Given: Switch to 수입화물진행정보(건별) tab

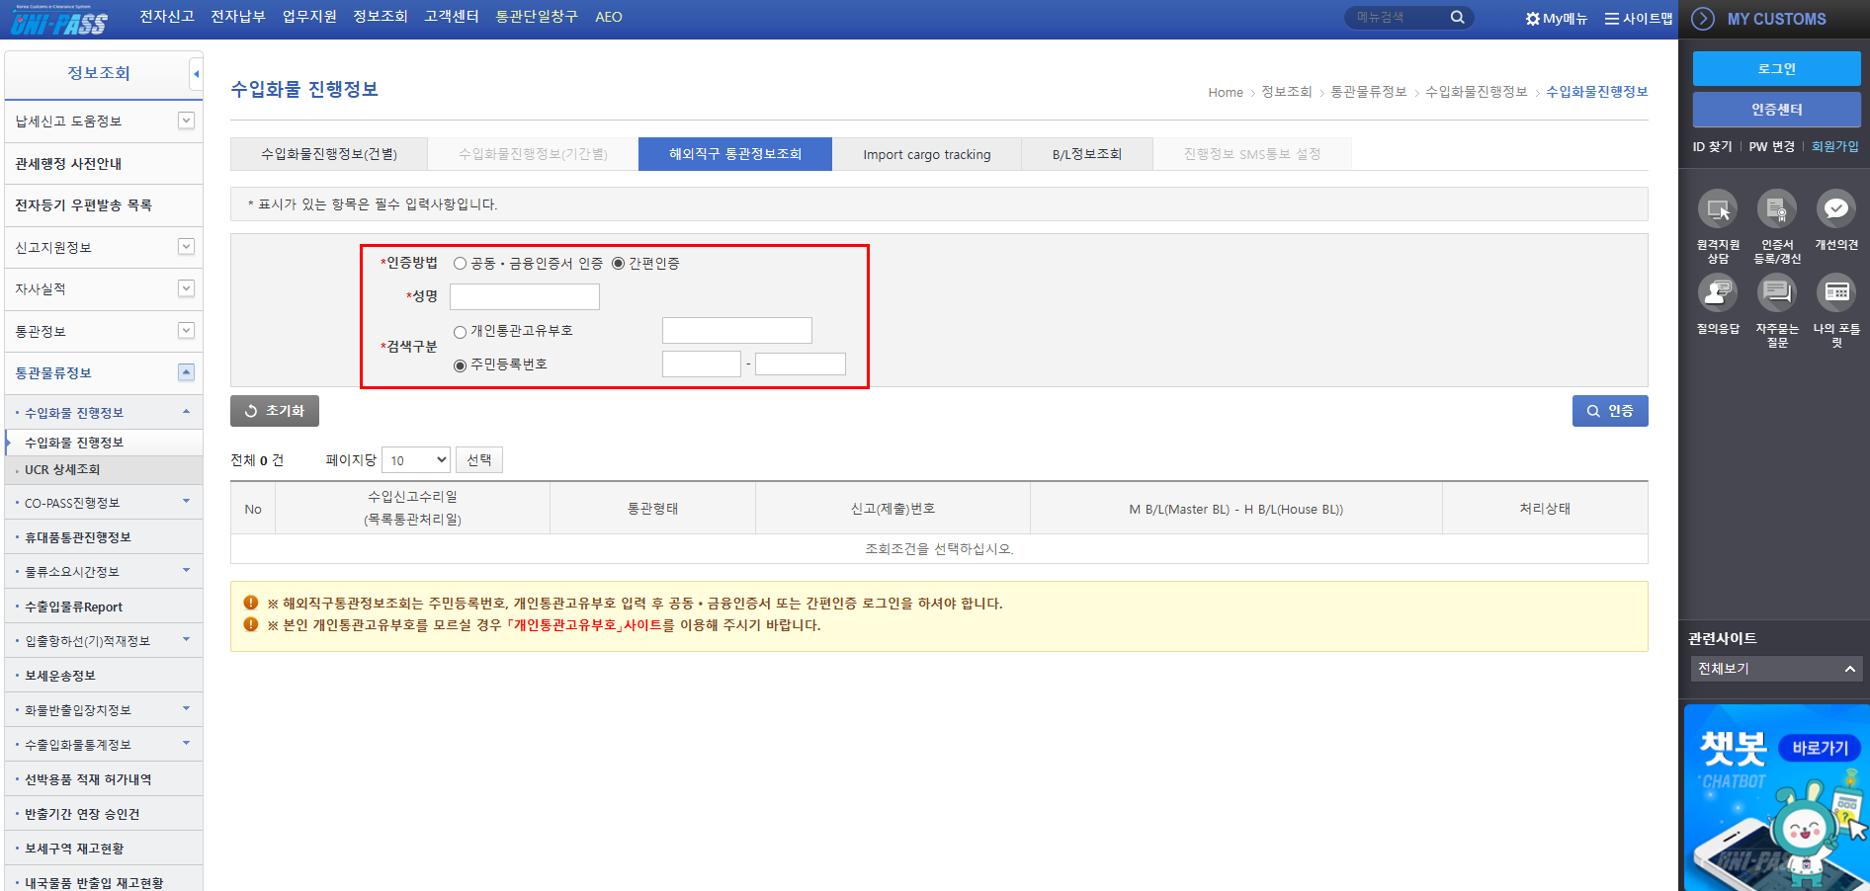Looking at the screenshot, I should [329, 154].
